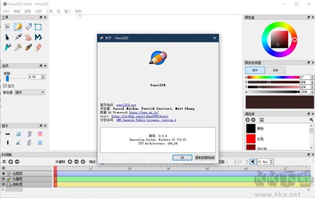Switch to the HSV color tab
The width and height of the screenshot is (315, 198).
coord(255,70)
